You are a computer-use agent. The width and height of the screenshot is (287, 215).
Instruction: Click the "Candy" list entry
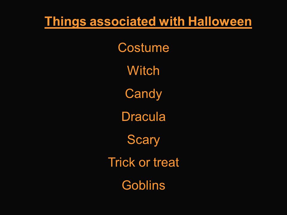[143, 95]
